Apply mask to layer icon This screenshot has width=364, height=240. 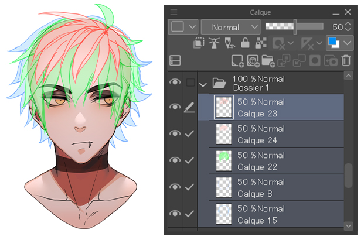pyautogui.click(x=331, y=61)
